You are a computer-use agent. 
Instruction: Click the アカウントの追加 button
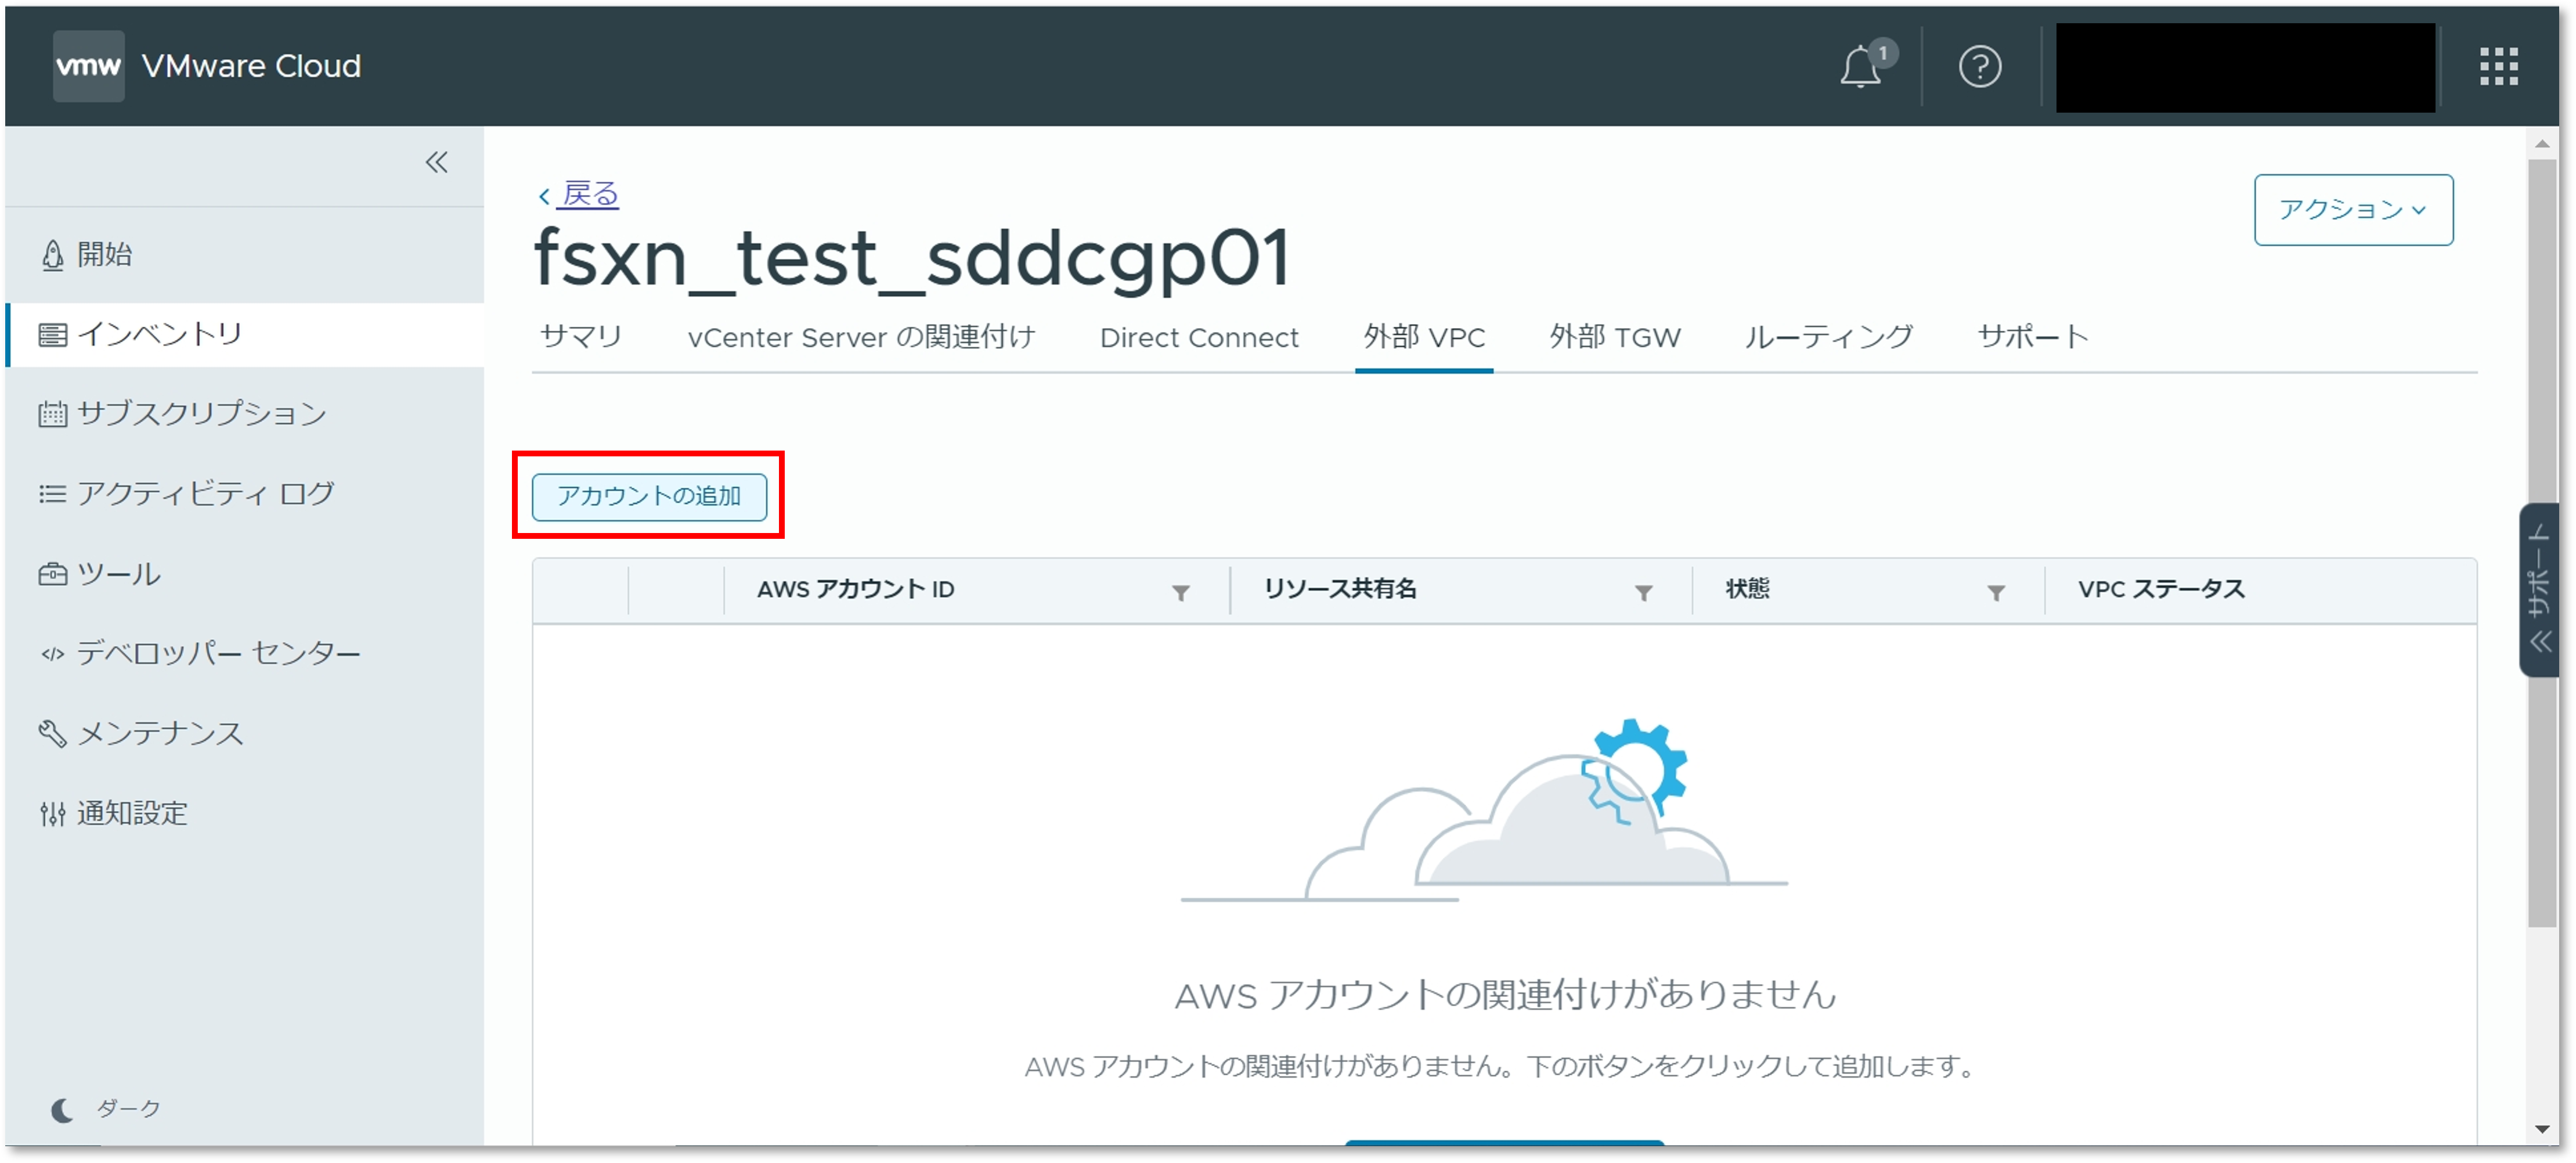tap(649, 496)
